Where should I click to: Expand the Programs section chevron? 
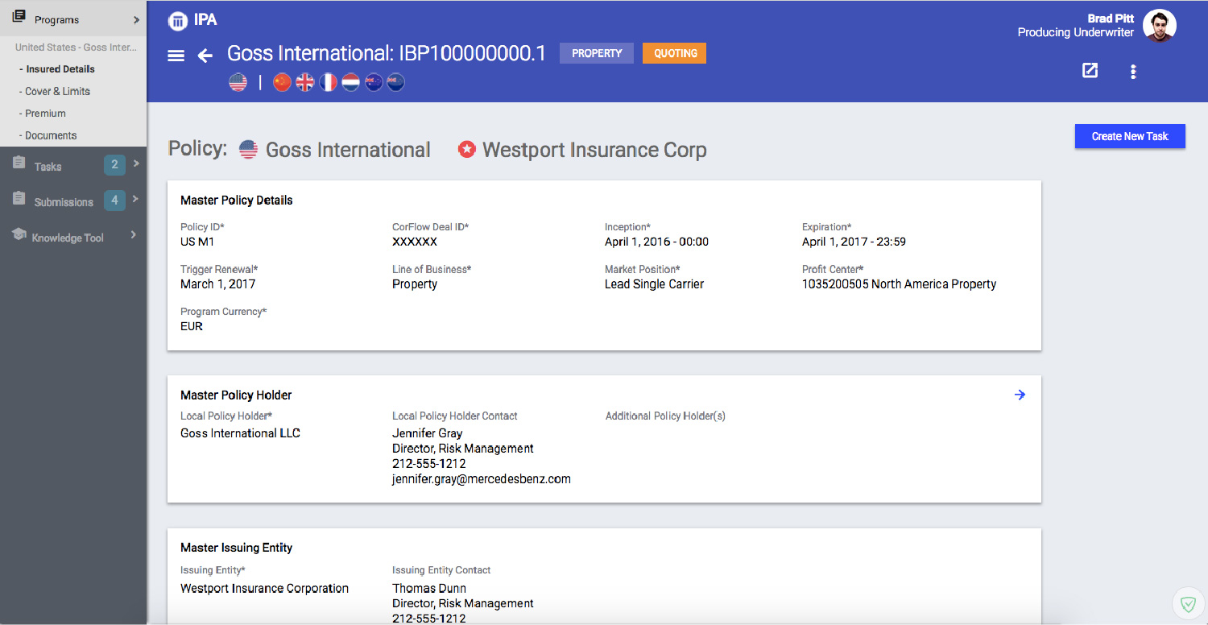[136, 19]
